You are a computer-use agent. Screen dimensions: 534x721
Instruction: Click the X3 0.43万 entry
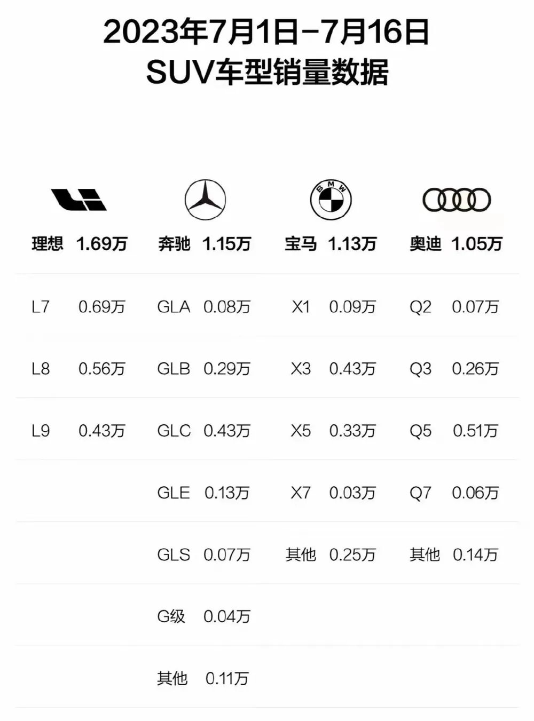click(x=334, y=369)
